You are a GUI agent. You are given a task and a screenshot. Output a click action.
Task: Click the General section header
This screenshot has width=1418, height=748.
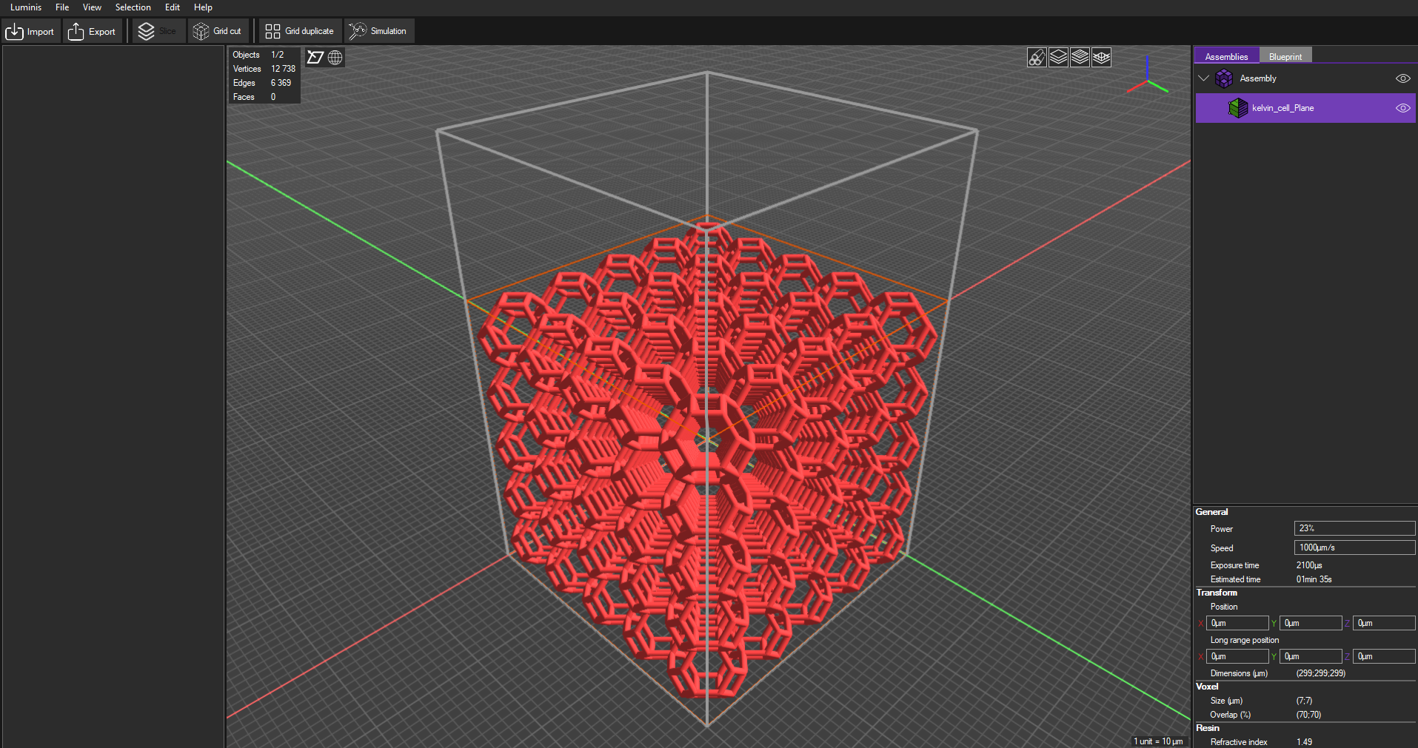coord(1211,512)
